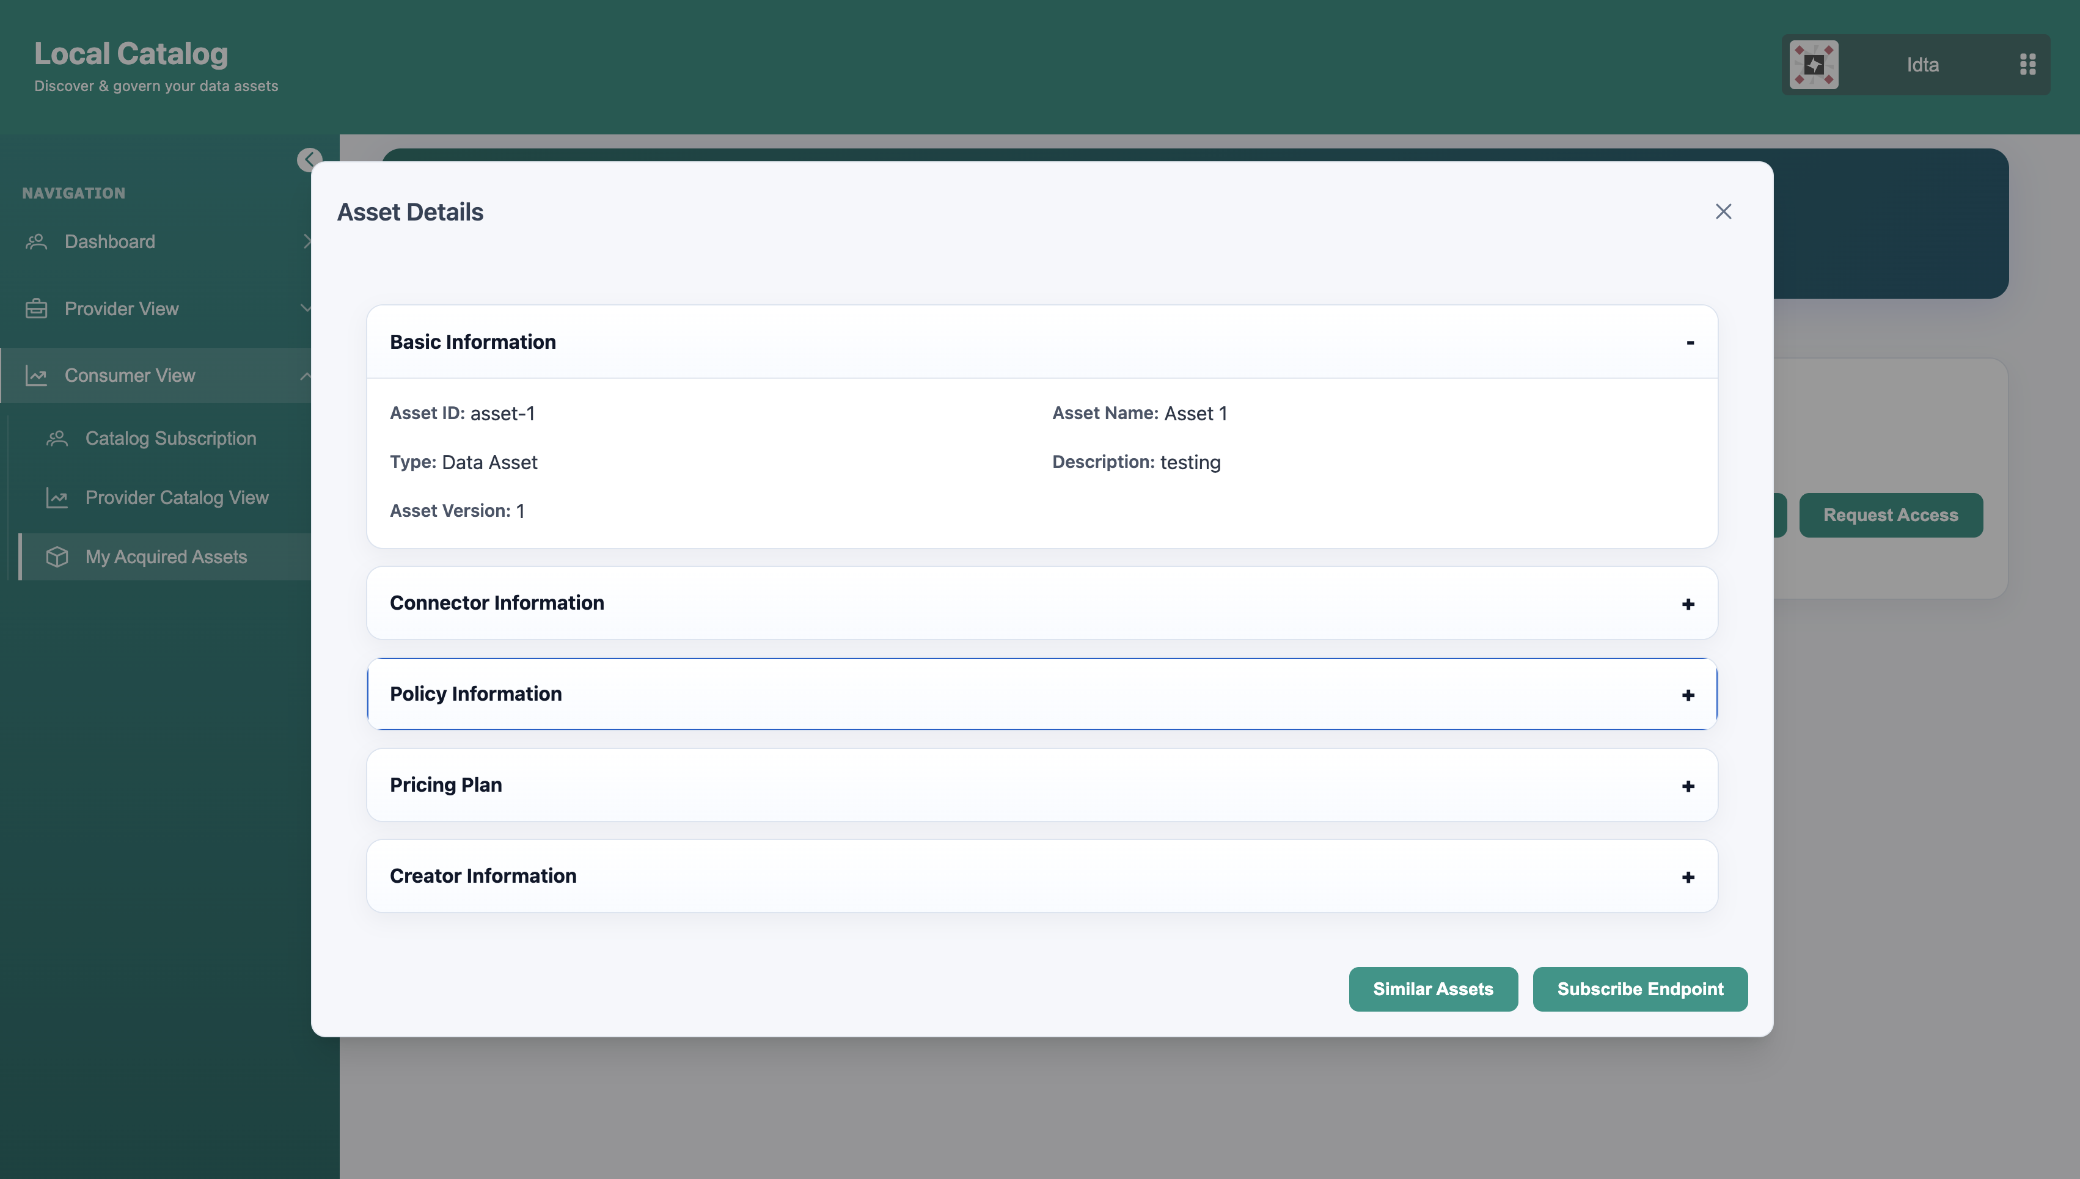Click the Asset Details heading
This screenshot has width=2080, height=1179.
point(410,212)
